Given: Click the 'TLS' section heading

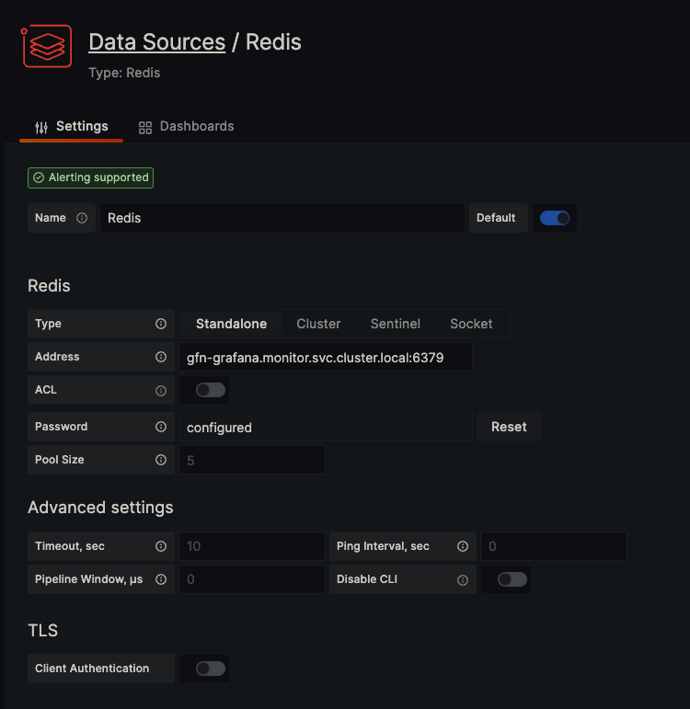Looking at the screenshot, I should [x=43, y=630].
